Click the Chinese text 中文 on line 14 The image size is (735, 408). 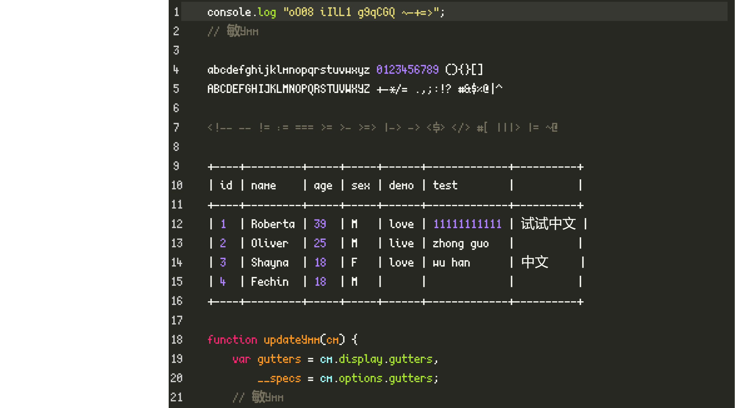point(534,262)
